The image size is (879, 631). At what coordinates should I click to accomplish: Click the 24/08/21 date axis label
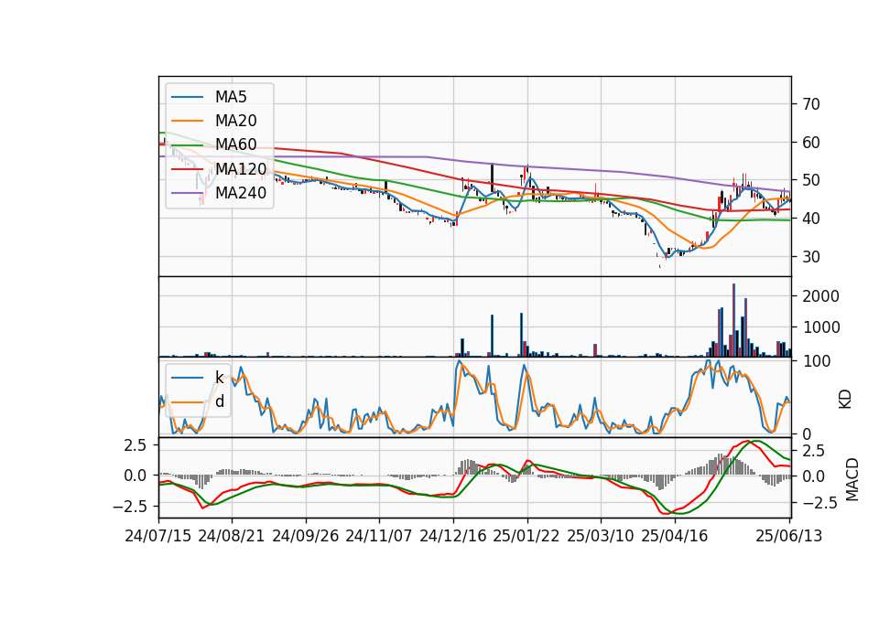coord(232,536)
